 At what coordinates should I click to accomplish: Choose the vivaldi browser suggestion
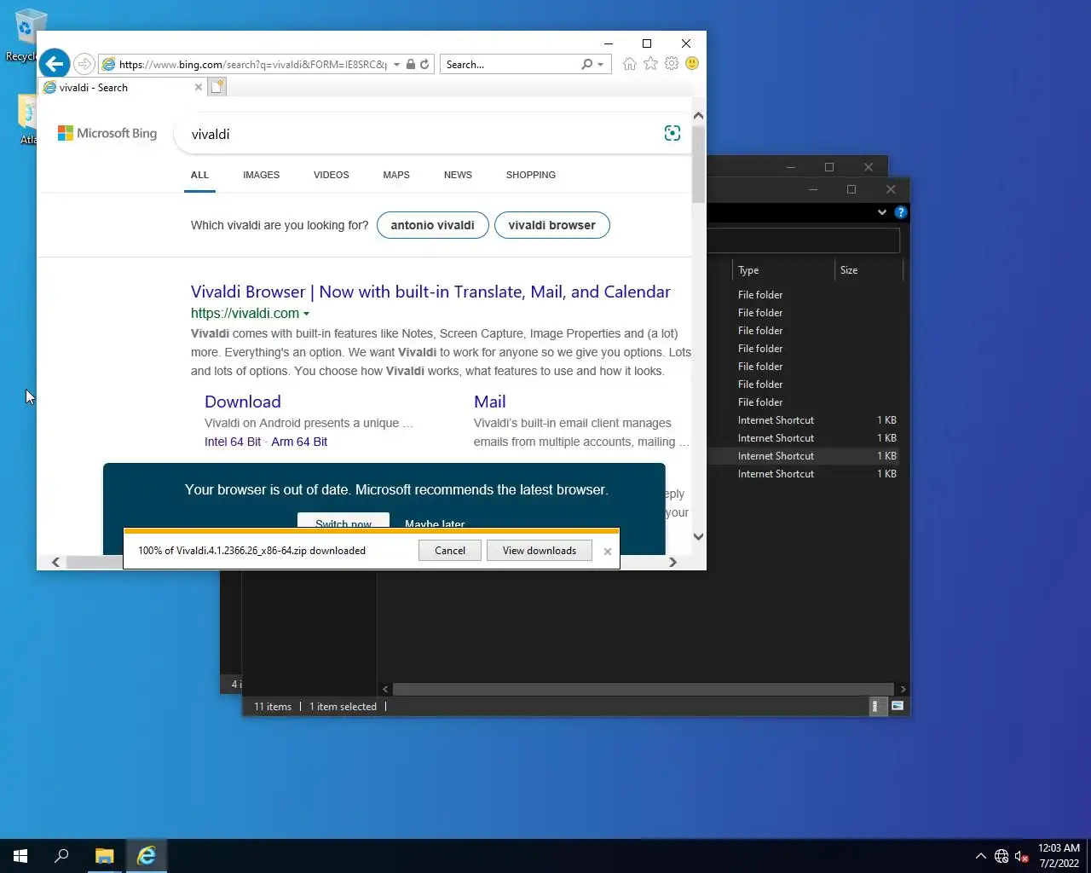(551, 225)
